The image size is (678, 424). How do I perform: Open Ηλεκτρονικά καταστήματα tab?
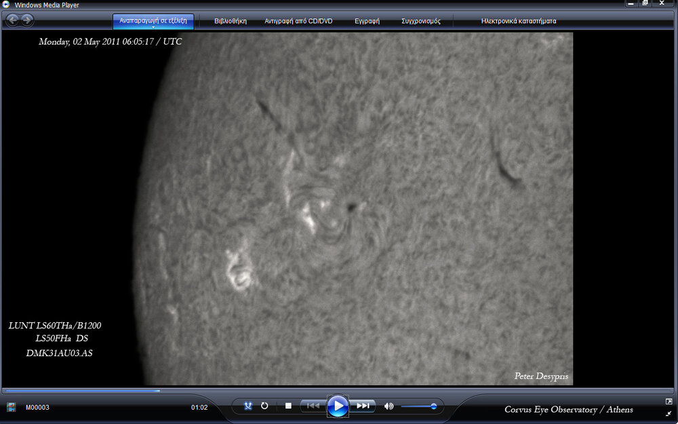[519, 21]
